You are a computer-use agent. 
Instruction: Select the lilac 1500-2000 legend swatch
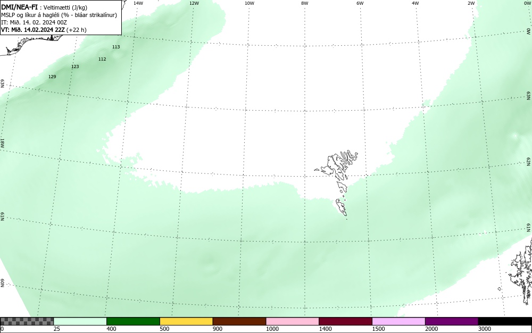tap(398, 321)
